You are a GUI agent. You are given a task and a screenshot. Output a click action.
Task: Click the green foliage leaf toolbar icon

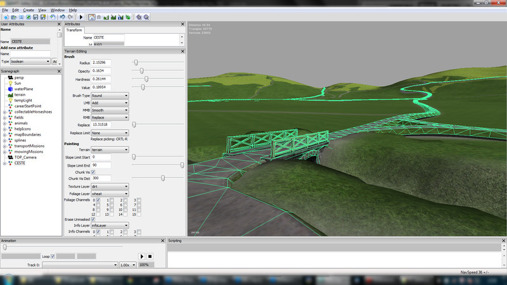[x=128, y=17]
